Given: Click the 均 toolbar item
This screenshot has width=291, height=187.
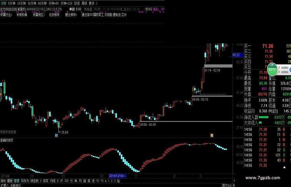Looking at the screenshot, I should [80, 181].
